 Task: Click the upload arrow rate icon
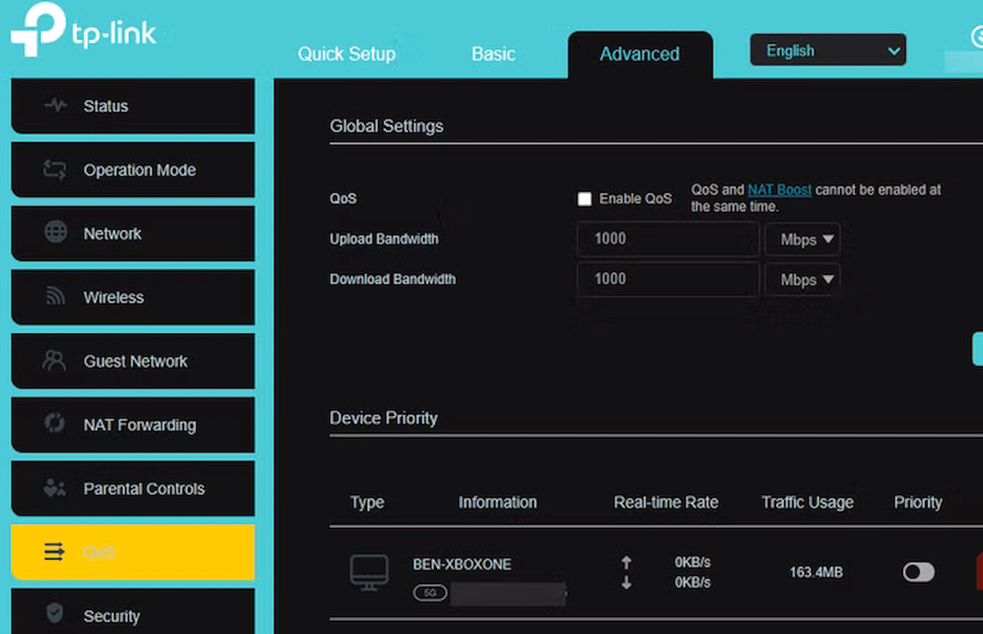pos(626,562)
